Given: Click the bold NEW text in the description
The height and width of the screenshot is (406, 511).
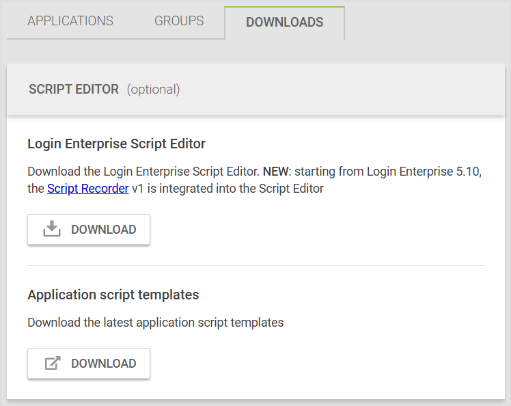Looking at the screenshot, I should pos(277,170).
